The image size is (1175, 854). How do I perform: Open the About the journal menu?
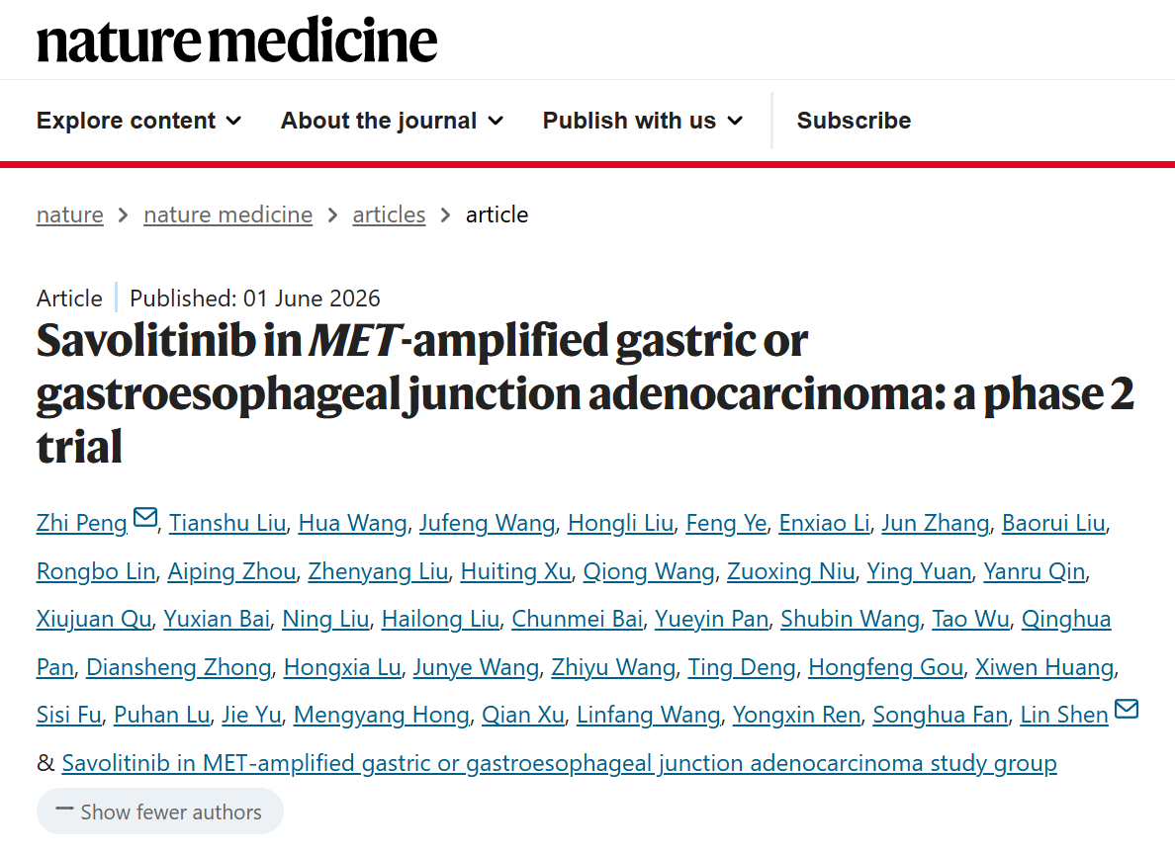[392, 121]
